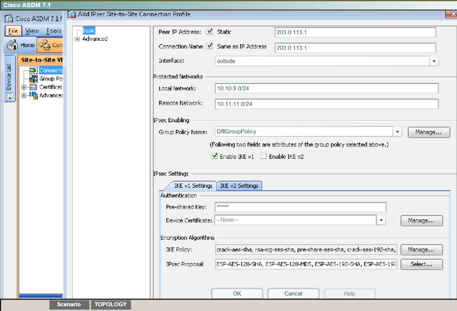Click Manage next to Group Policy Name
The width and height of the screenshot is (457, 311).
(429, 132)
